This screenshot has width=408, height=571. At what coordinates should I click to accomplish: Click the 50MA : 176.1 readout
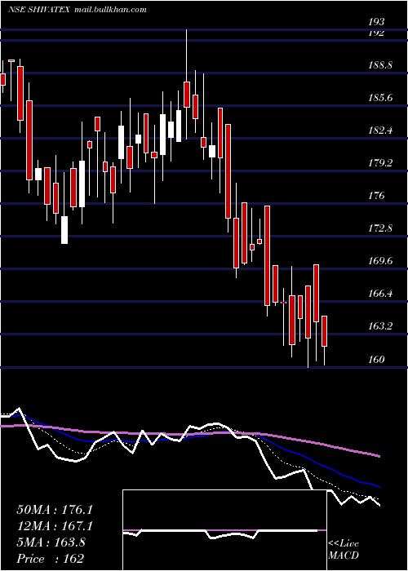(55, 510)
